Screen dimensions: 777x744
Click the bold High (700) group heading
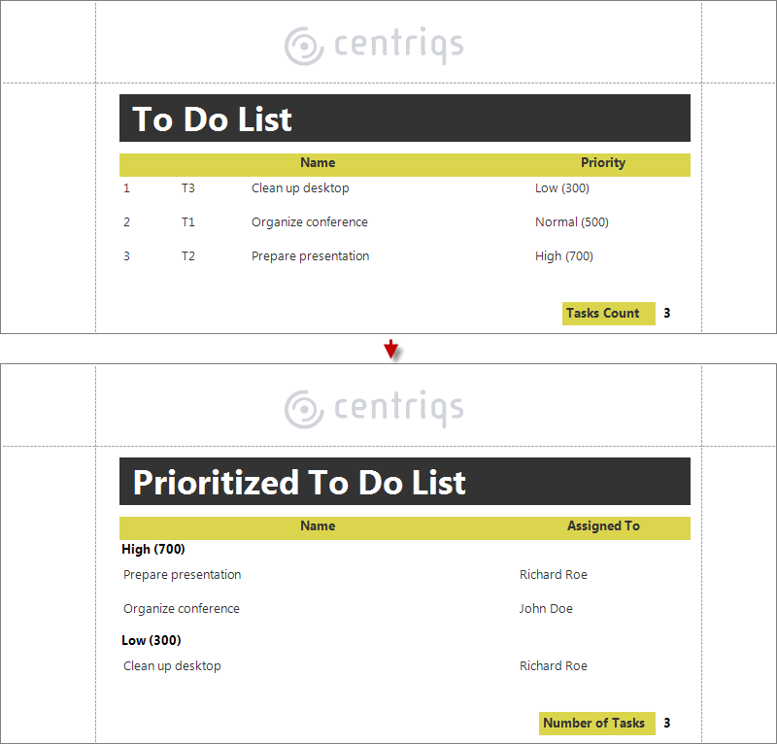[153, 550]
